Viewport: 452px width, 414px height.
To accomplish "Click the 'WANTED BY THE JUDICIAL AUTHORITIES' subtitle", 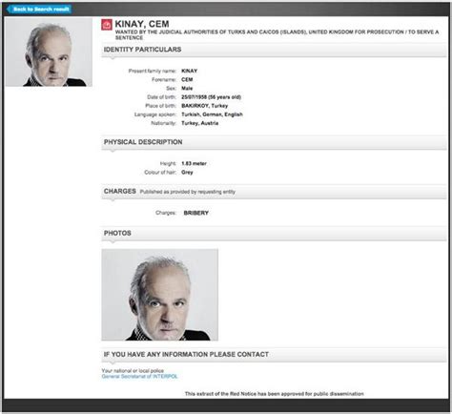I will coord(277,34).
